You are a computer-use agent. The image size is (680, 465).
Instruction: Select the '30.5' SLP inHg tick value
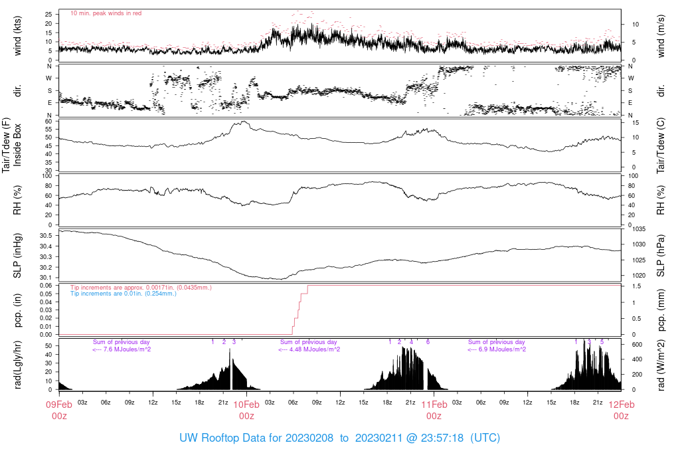coord(46,236)
